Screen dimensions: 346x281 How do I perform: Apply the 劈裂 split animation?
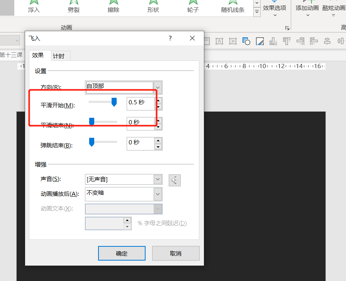[x=74, y=7]
